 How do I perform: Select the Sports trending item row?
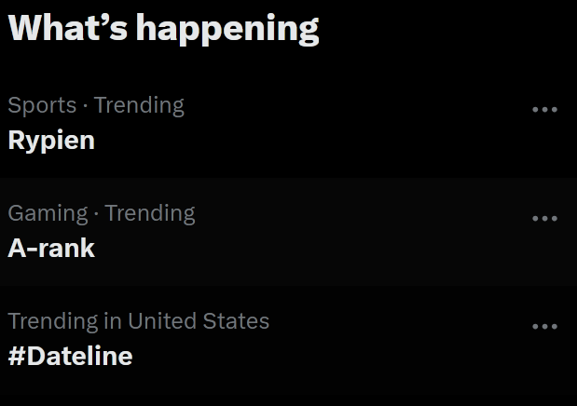[280, 123]
